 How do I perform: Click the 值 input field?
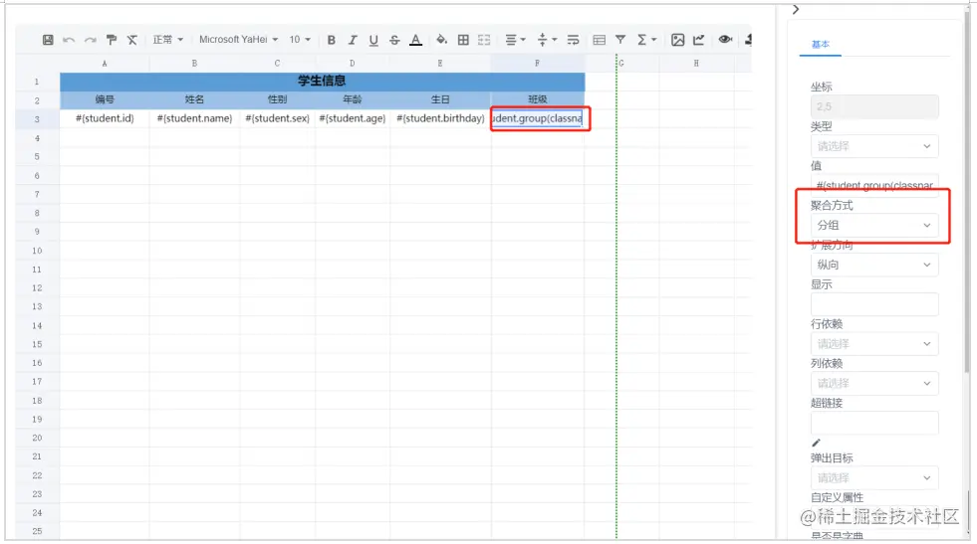point(874,185)
